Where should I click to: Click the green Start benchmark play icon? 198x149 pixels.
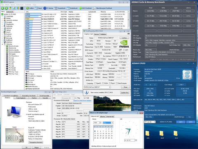click(x=28, y=8)
